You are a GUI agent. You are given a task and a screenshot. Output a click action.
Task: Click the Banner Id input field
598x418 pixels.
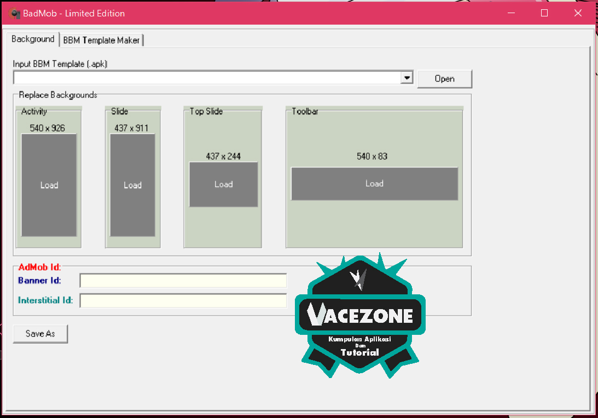pyautogui.click(x=183, y=281)
